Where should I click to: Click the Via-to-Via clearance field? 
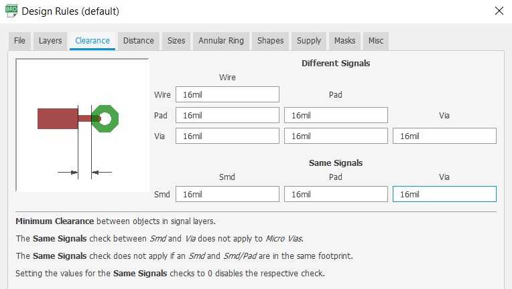click(x=444, y=136)
